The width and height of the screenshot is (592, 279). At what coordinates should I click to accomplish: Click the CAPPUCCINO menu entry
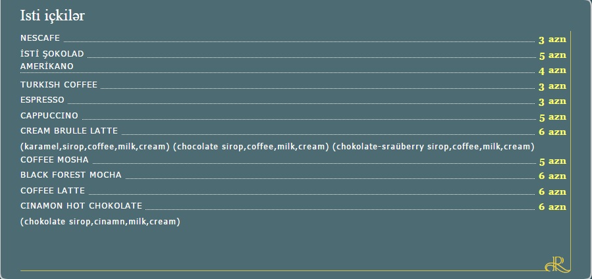[x=49, y=115]
